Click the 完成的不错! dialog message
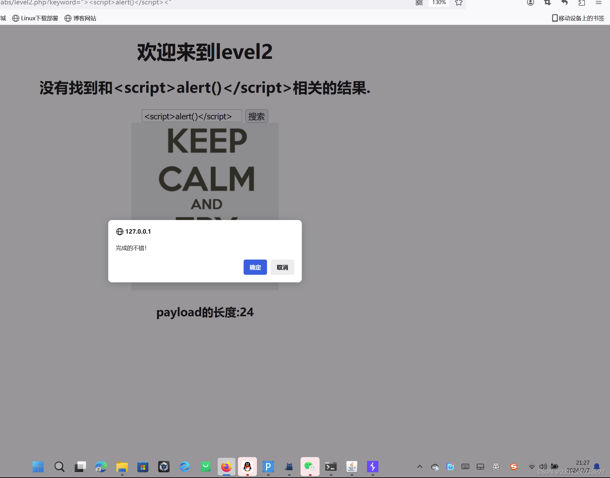This screenshot has width=610, height=478. [131, 248]
